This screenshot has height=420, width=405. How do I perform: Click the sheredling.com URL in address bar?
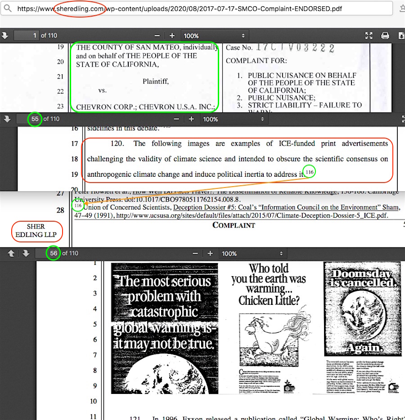click(x=79, y=9)
